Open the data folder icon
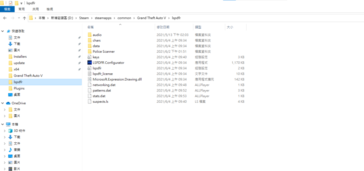 (x=90, y=46)
